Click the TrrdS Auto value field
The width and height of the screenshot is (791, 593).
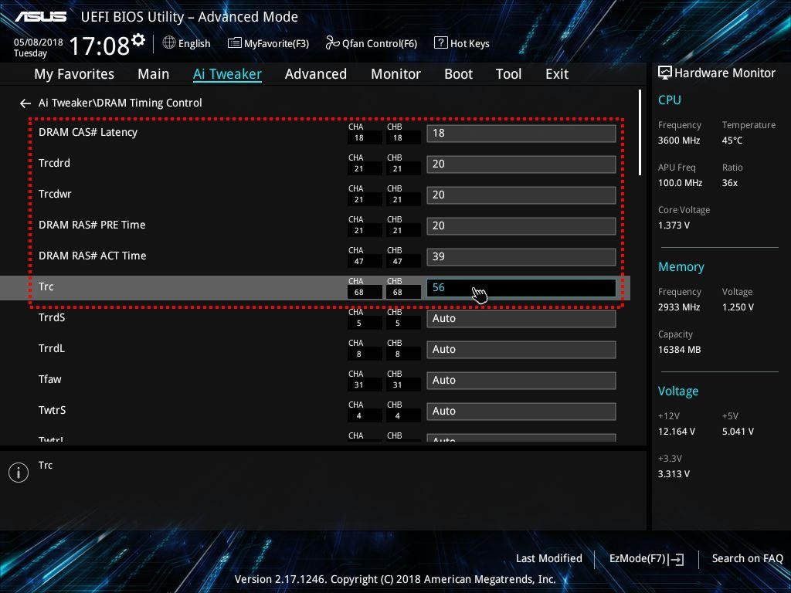pyautogui.click(x=520, y=318)
